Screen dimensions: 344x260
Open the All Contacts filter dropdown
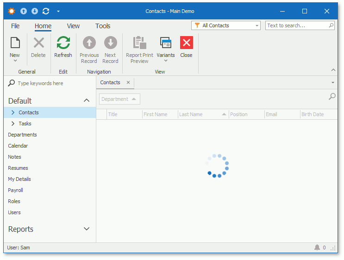point(256,25)
